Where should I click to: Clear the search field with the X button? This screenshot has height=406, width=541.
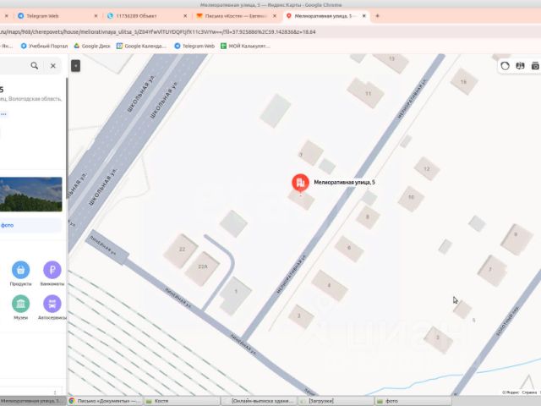coord(52,66)
